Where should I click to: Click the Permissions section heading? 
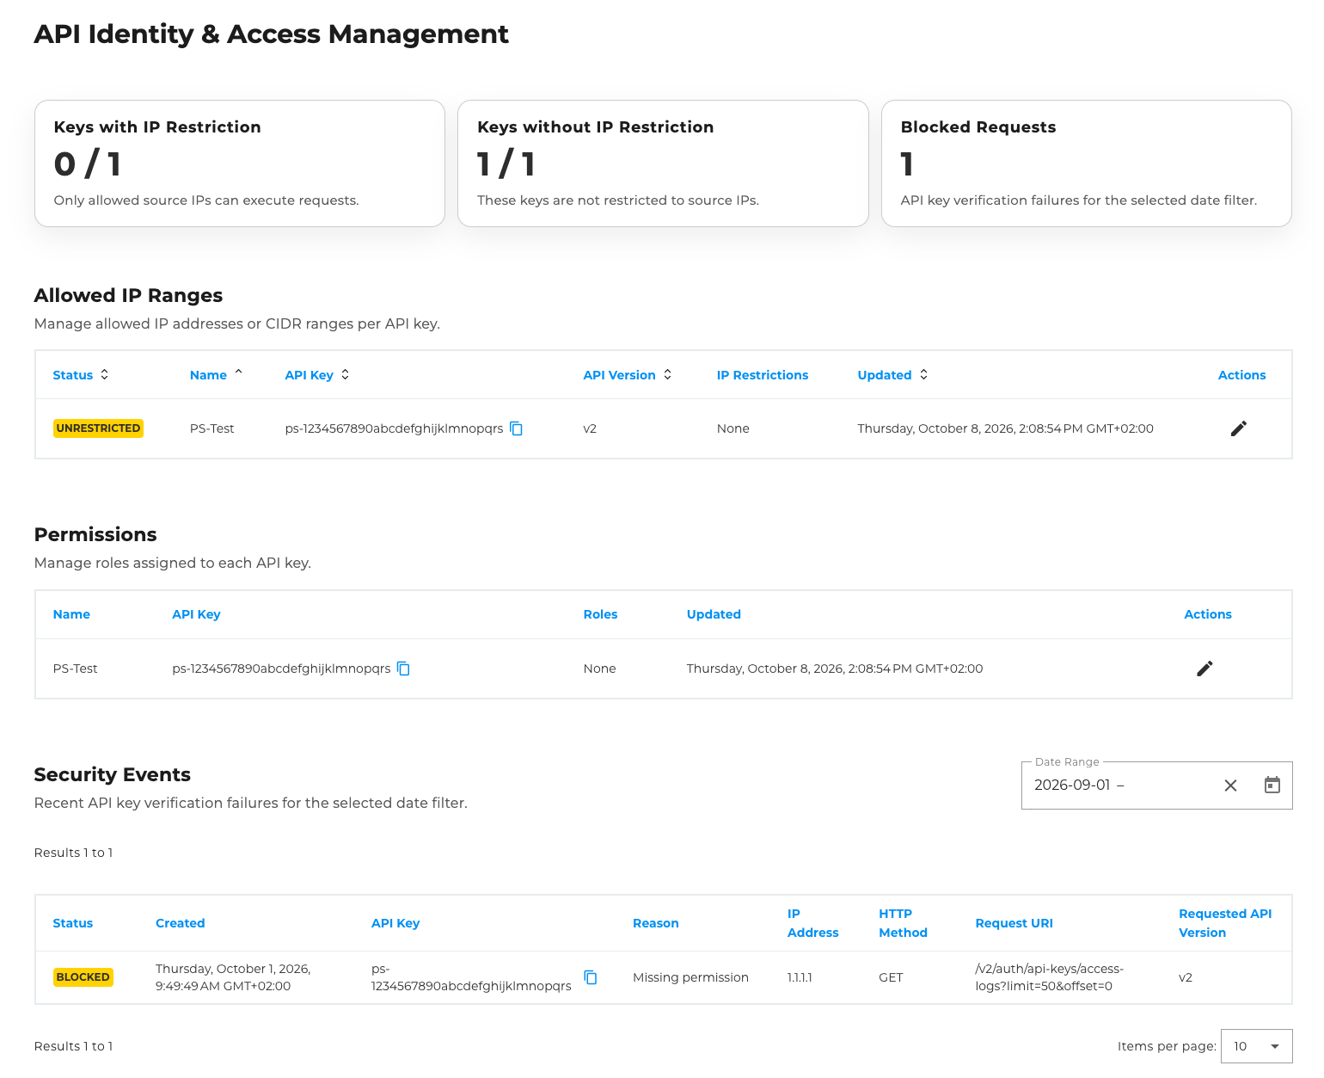(95, 534)
